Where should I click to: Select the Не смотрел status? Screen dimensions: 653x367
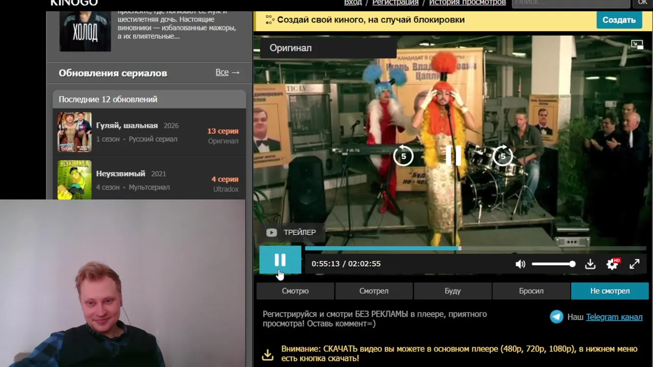tap(610, 291)
